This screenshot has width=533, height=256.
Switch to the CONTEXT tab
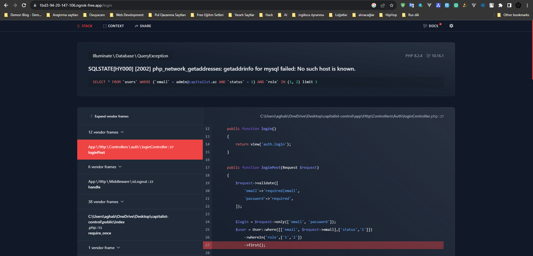pyautogui.click(x=113, y=26)
